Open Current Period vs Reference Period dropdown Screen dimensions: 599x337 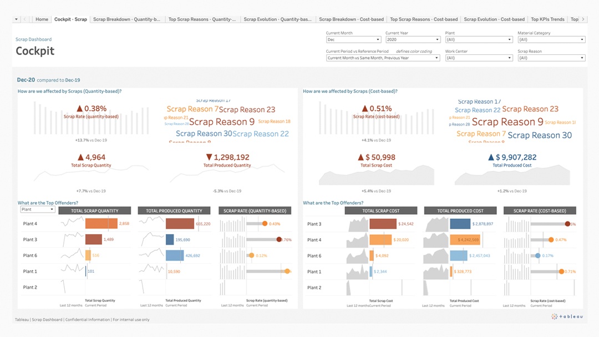(383, 58)
